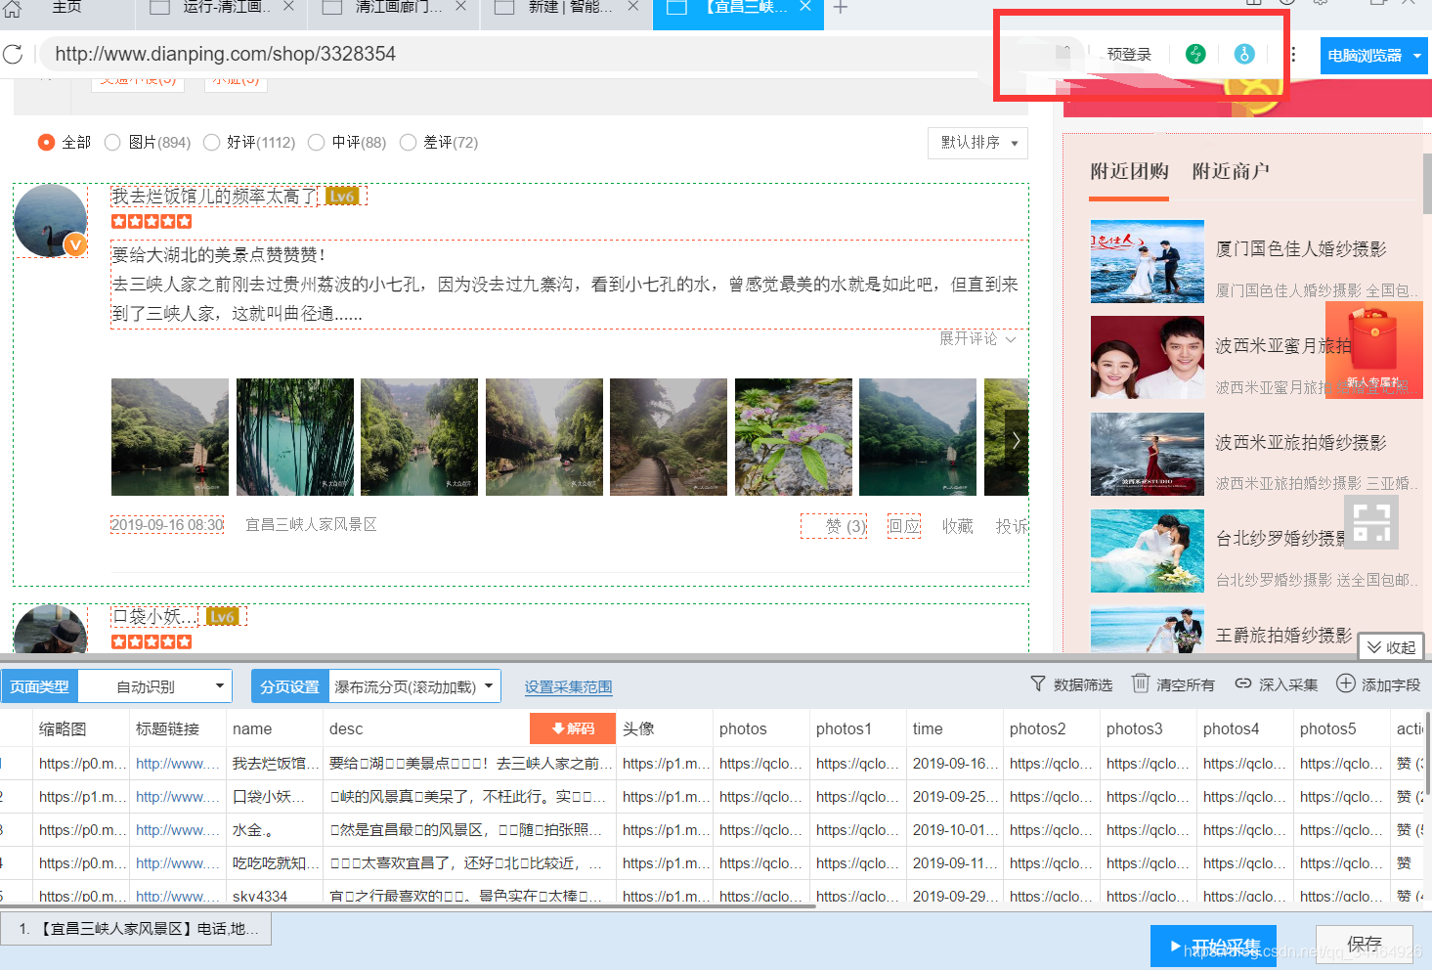Click the 波西米亚旅拍婚纱摄影 listing title
The width and height of the screenshot is (1432, 970).
coord(1301,442)
